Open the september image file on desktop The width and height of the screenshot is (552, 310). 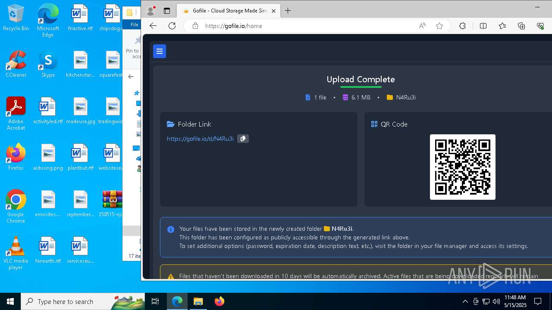click(80, 204)
